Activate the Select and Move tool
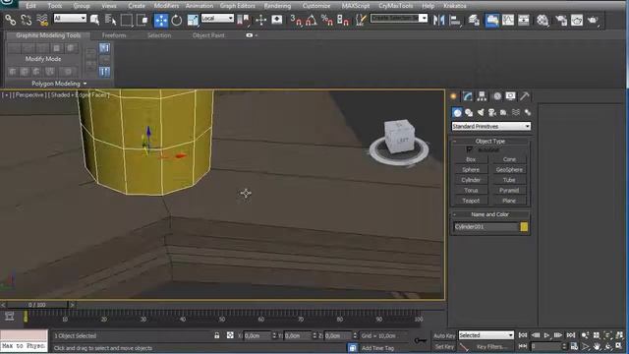Screen dimensions: 629x354 point(161,20)
